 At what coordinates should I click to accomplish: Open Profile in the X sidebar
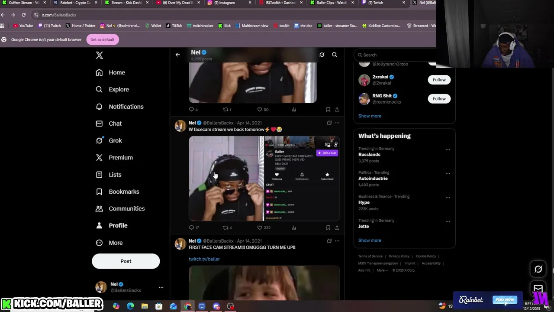[x=112, y=225]
